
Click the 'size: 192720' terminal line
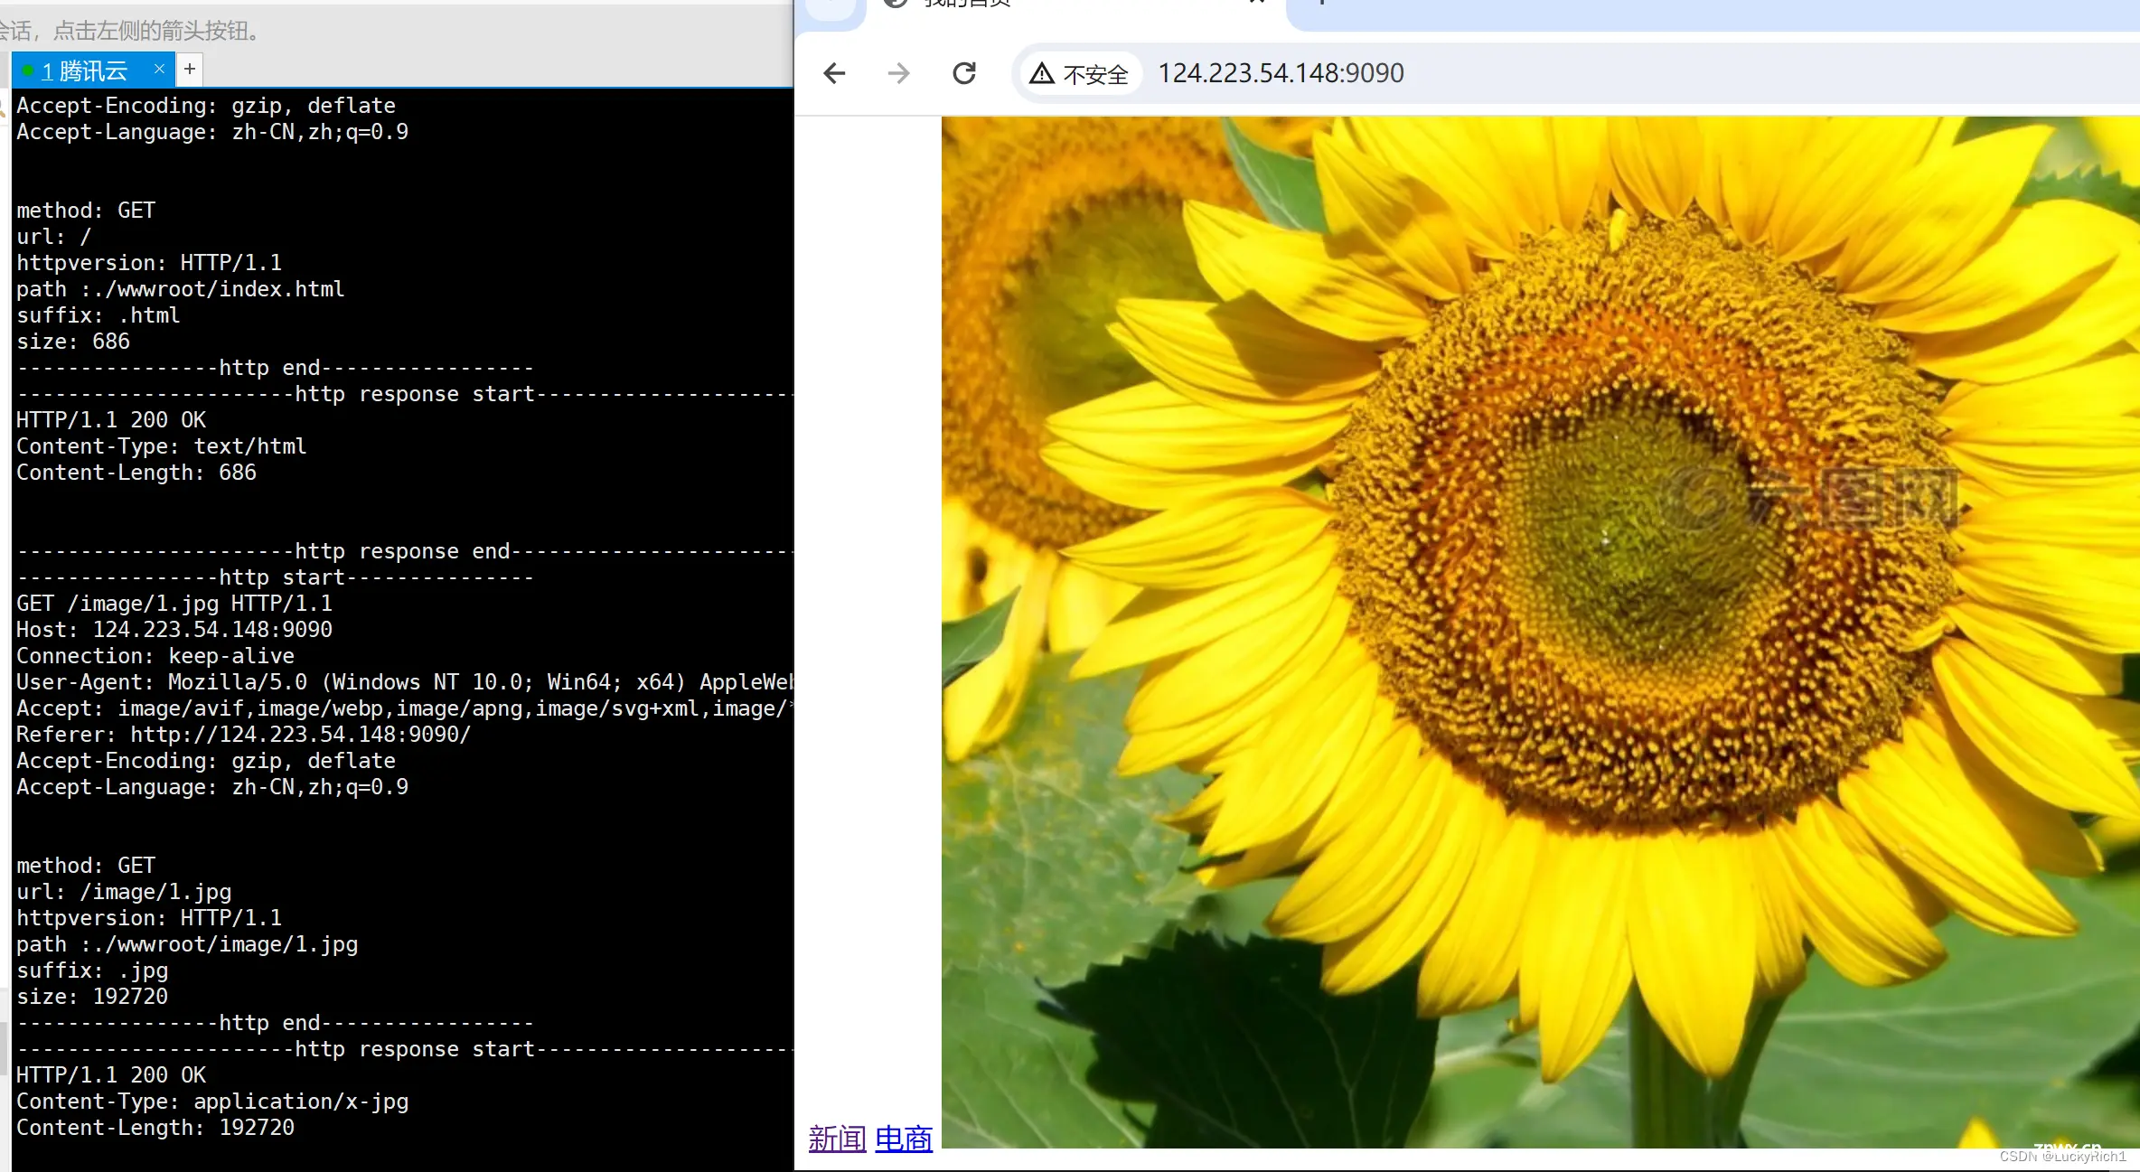pyautogui.click(x=92, y=997)
